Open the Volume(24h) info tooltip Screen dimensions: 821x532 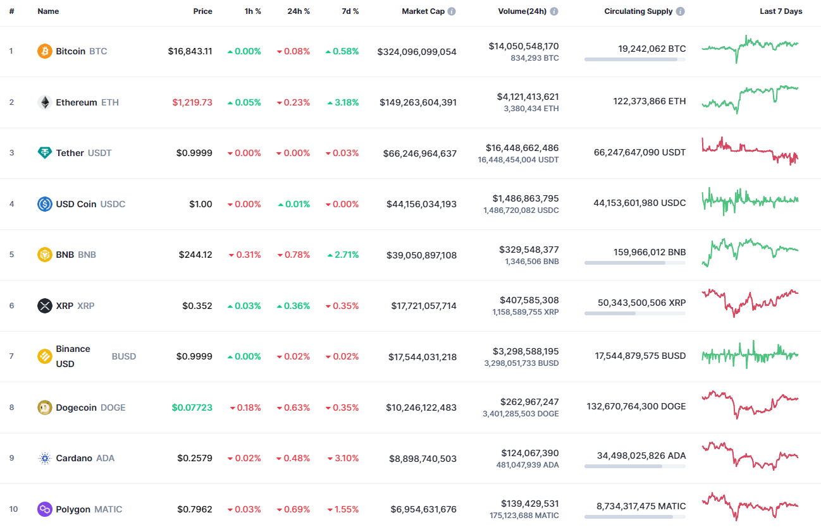554,11
